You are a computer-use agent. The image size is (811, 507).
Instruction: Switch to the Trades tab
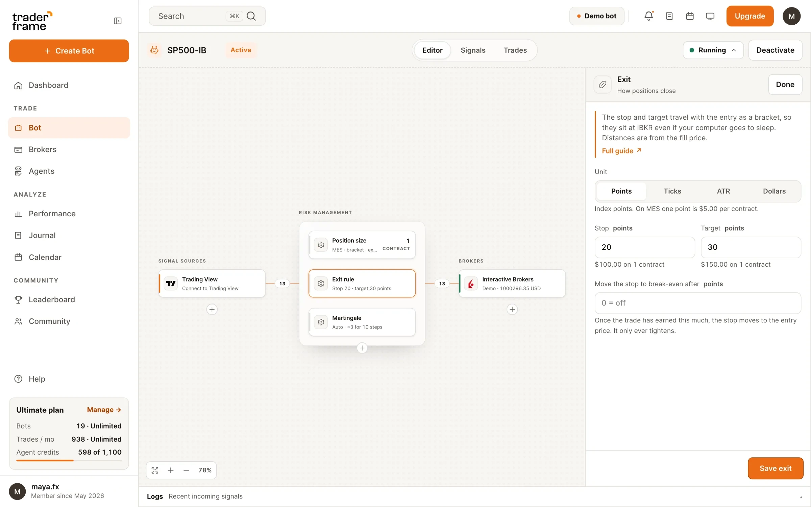[x=515, y=50]
